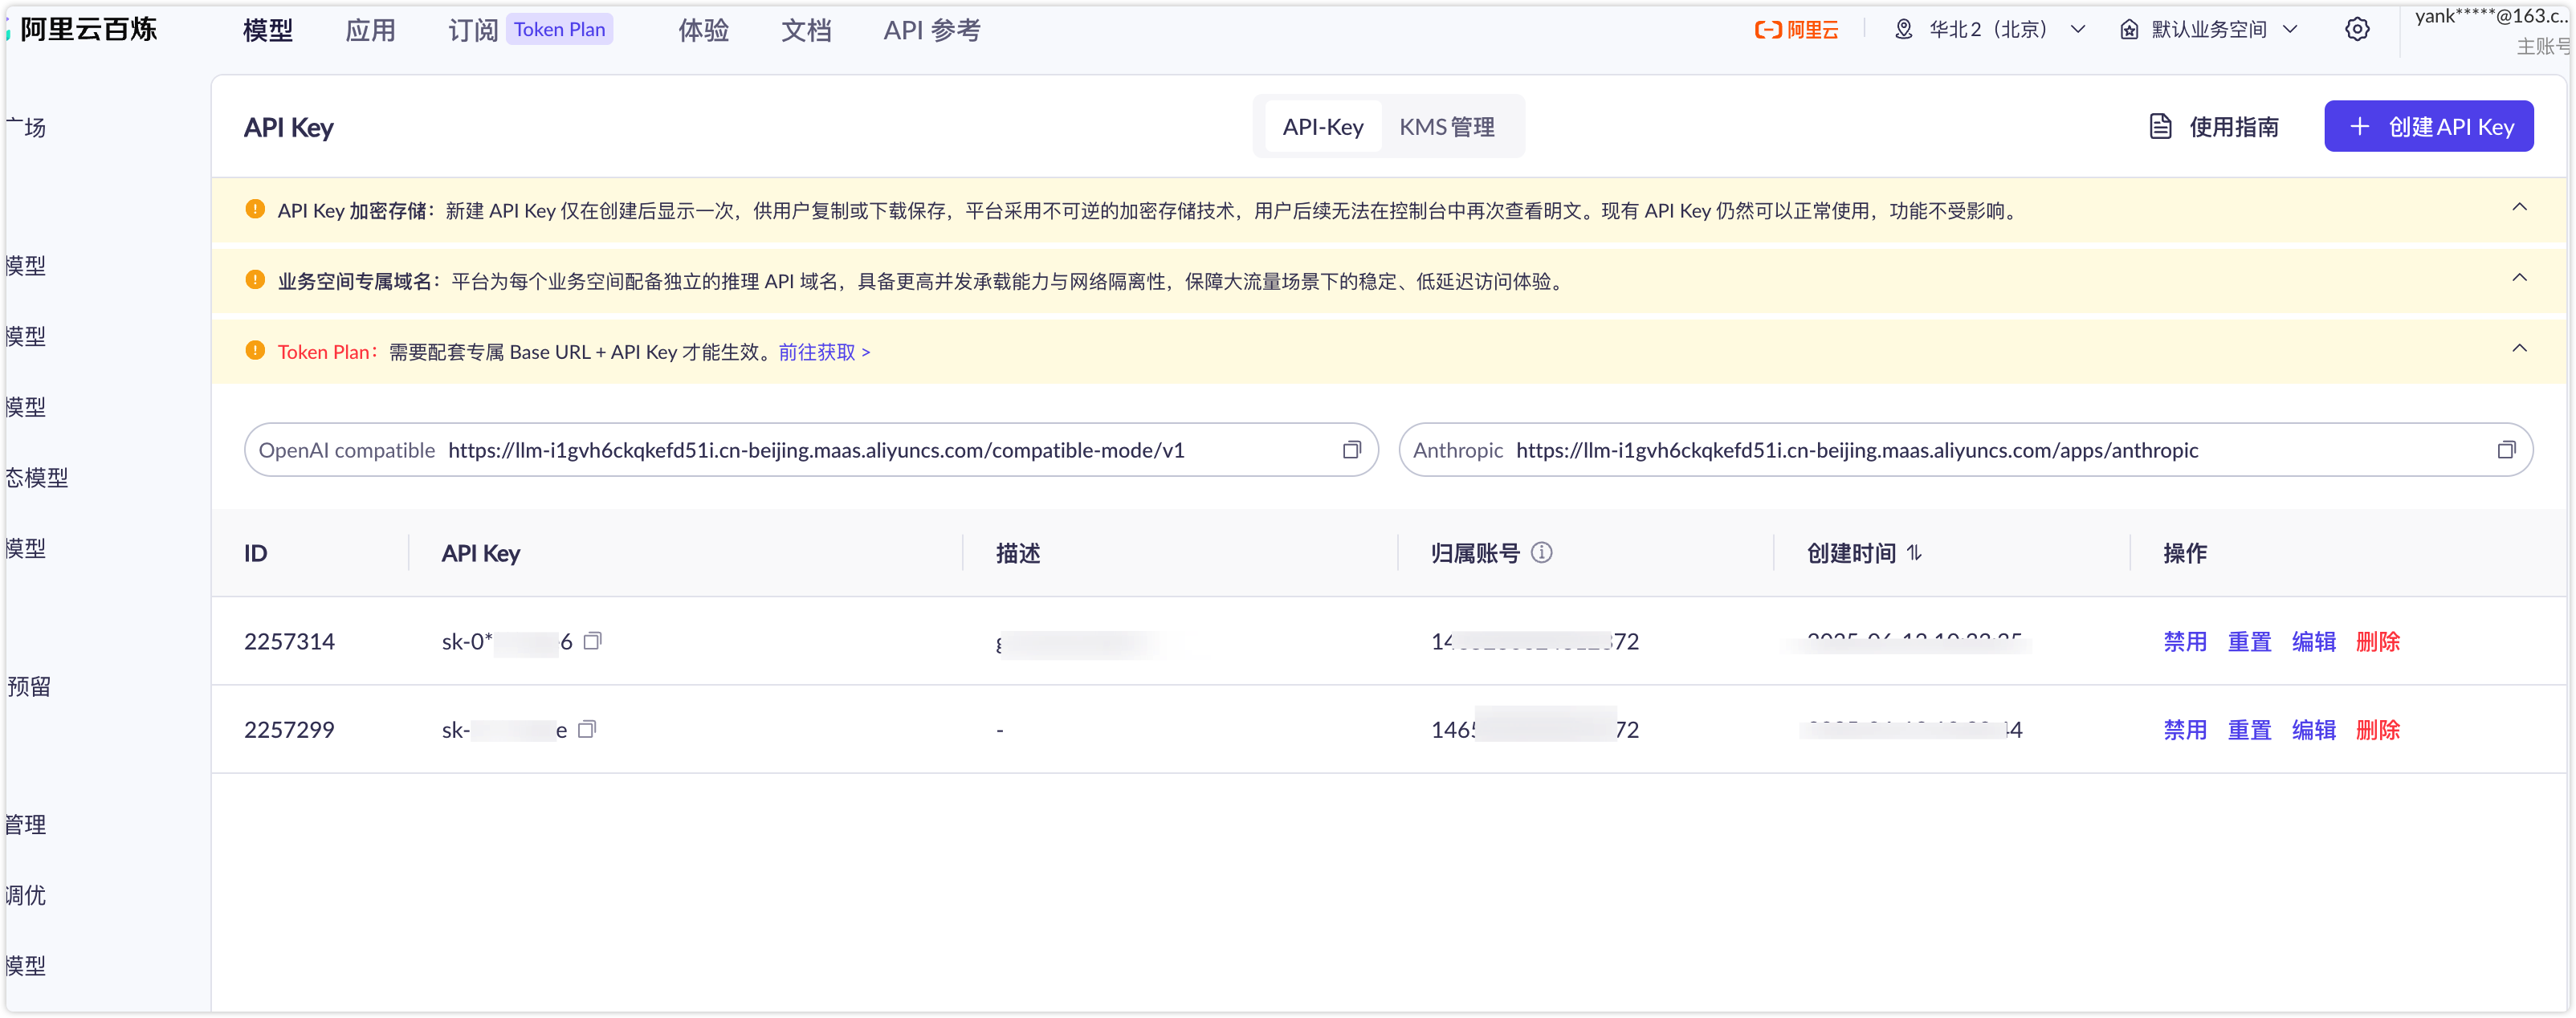Open the 管理 sidebar item
This screenshot has height=1018, width=2576.
coord(26,825)
